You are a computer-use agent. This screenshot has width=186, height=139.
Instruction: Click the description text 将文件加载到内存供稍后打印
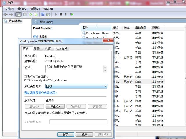coord(64,67)
